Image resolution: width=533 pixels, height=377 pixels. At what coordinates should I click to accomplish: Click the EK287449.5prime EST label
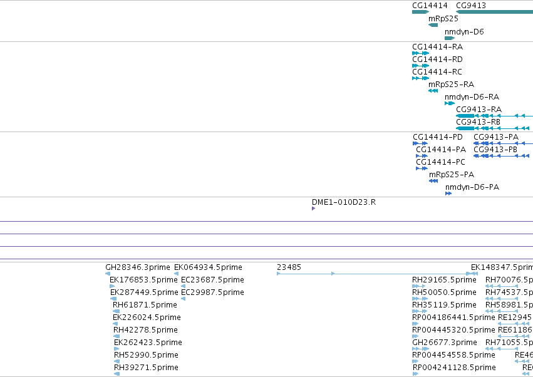(x=144, y=292)
